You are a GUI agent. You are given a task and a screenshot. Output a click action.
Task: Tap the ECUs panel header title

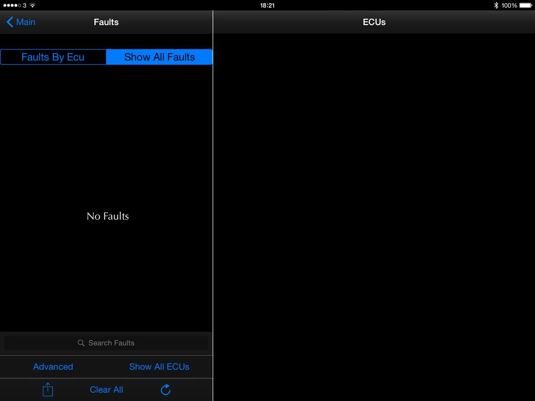tap(374, 22)
